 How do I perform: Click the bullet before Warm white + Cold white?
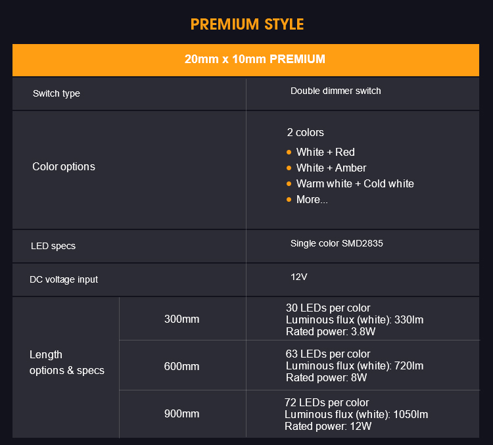tap(289, 183)
